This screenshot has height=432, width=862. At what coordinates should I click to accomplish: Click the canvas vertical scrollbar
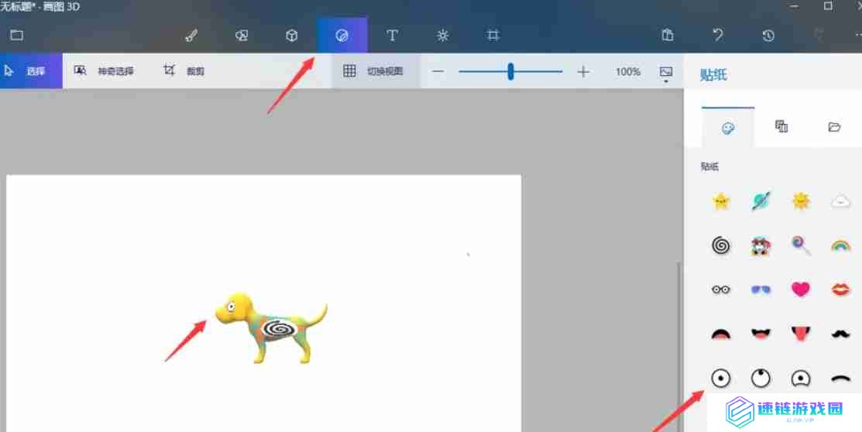pyautogui.click(x=679, y=346)
